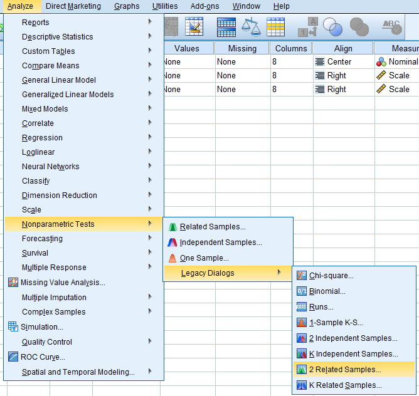
Task: Click the Use Variable Sets circles icon
Action: coord(332,27)
